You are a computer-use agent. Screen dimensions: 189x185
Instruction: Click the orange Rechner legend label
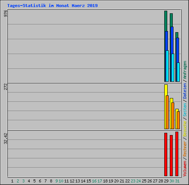point(185,149)
